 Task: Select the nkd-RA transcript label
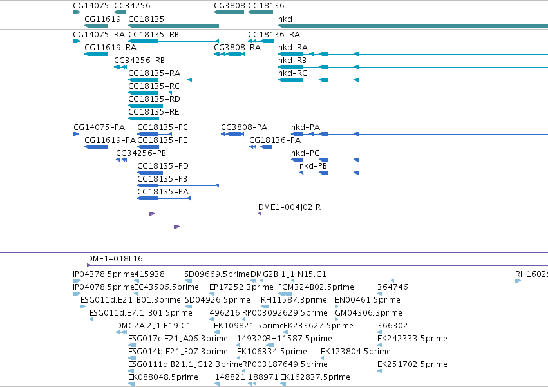(293, 48)
